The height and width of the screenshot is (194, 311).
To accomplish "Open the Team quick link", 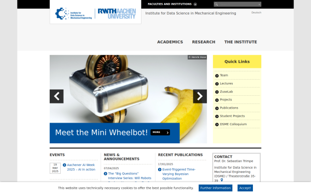I will point(224,76).
